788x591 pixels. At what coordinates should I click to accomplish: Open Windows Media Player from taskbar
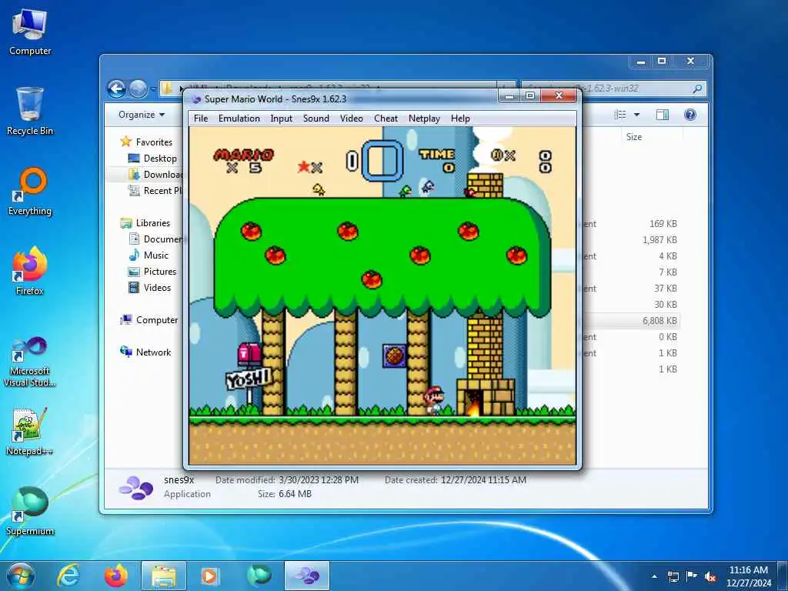(x=209, y=576)
